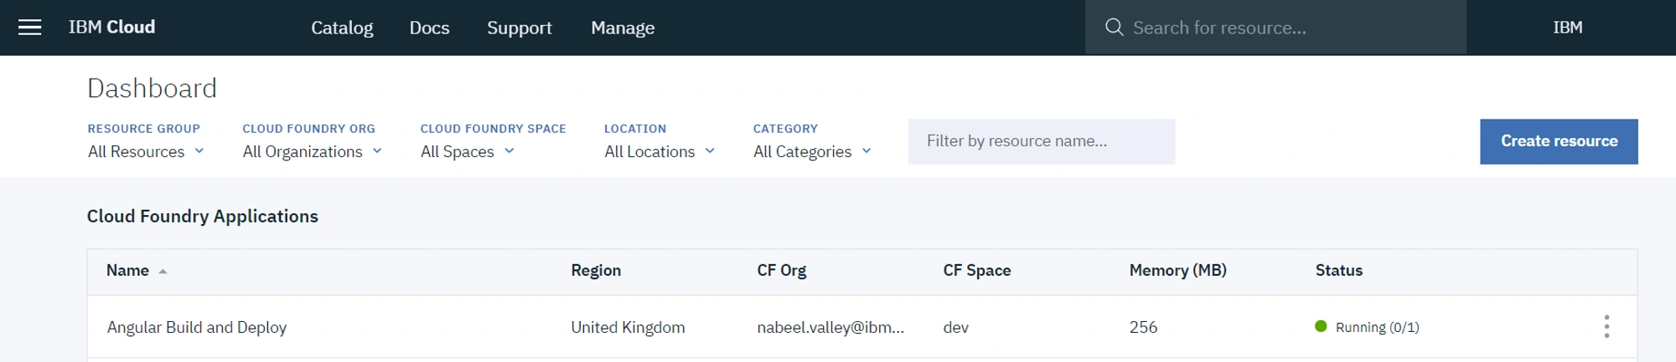Screen dimensions: 1676x362
Task: Expand the All Spaces dropdown
Action: click(x=467, y=151)
